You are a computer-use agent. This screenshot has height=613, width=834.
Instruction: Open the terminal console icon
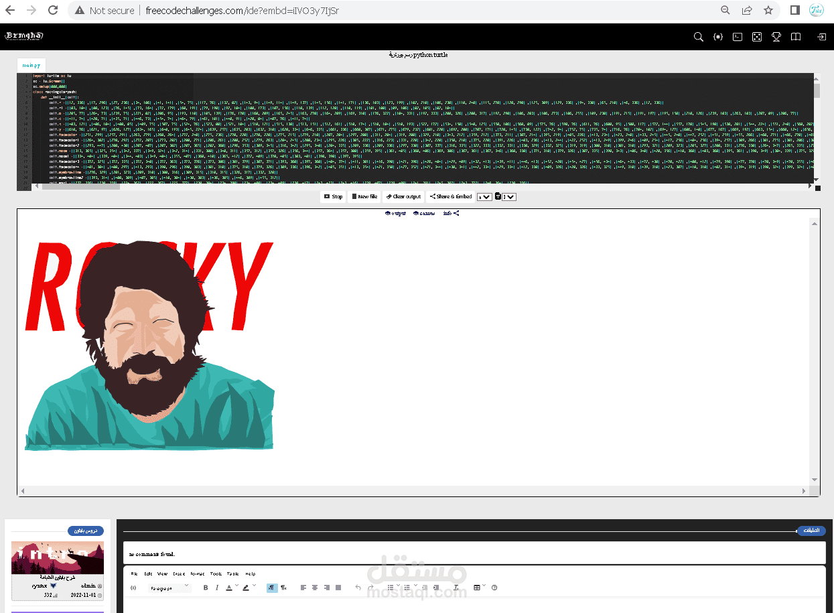click(x=737, y=37)
